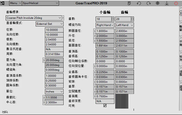Click the 模數 module field 2.54000
This screenshot has height=115, width=182.
[x=54, y=40]
